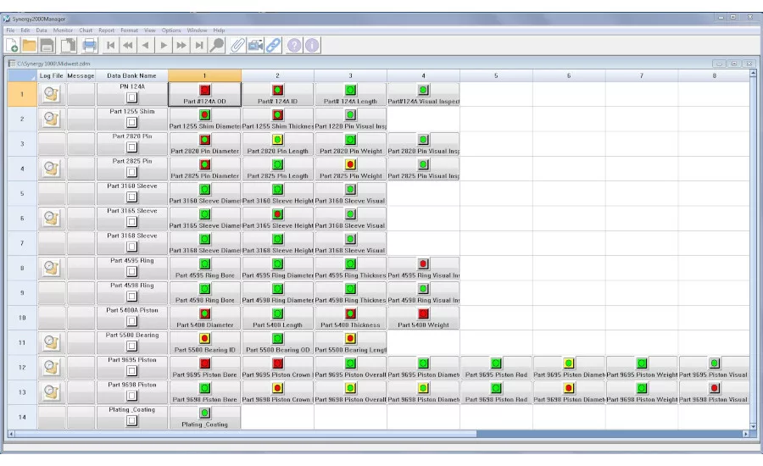Toggle the PN 124A data bank checkbox

[x=132, y=97]
